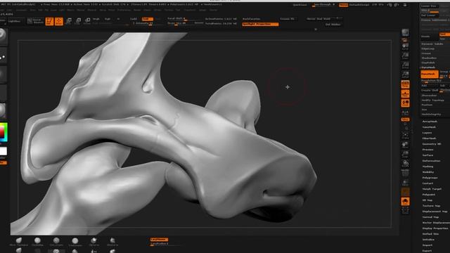
Task: Open the Zplugin menu
Action: point(202,10)
